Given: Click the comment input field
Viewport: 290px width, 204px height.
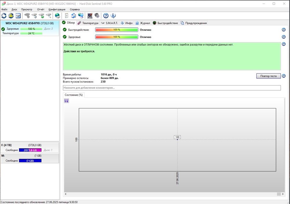Looking at the screenshot, I should [x=172, y=88].
